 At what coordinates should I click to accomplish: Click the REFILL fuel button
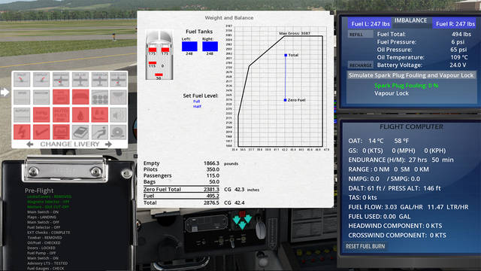click(x=356, y=35)
